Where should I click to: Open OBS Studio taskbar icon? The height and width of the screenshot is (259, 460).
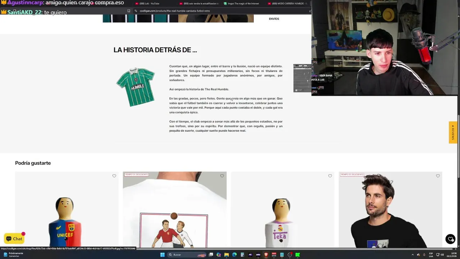pyautogui.click(x=290, y=255)
